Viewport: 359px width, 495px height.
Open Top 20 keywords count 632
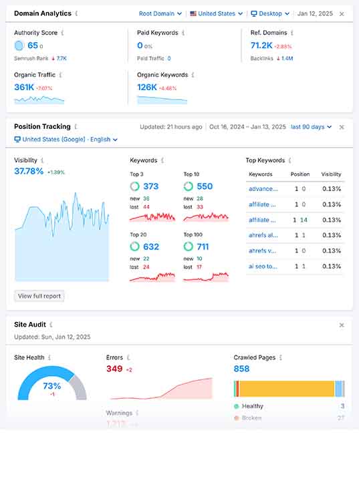[x=151, y=246]
